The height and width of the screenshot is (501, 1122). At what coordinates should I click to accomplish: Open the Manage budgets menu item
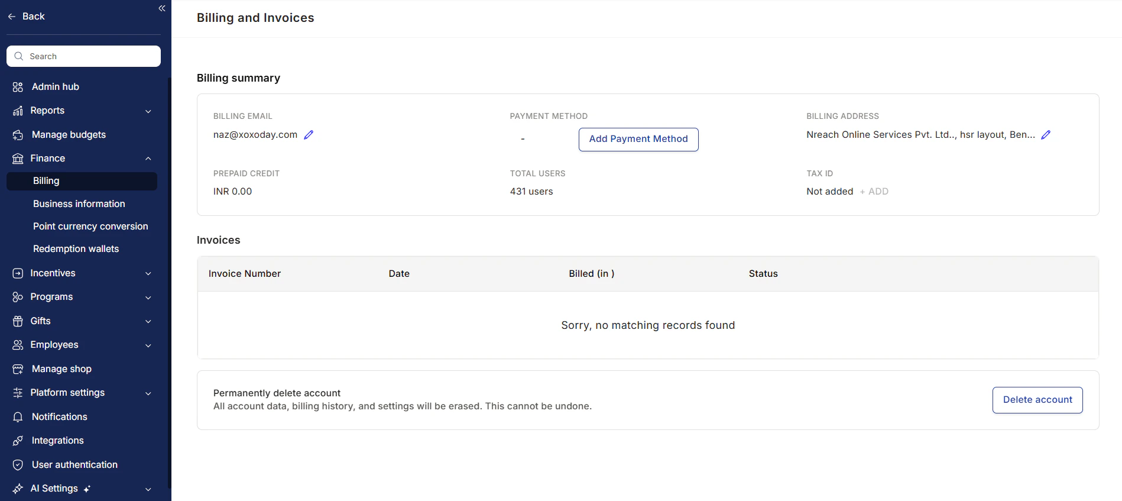(69, 134)
